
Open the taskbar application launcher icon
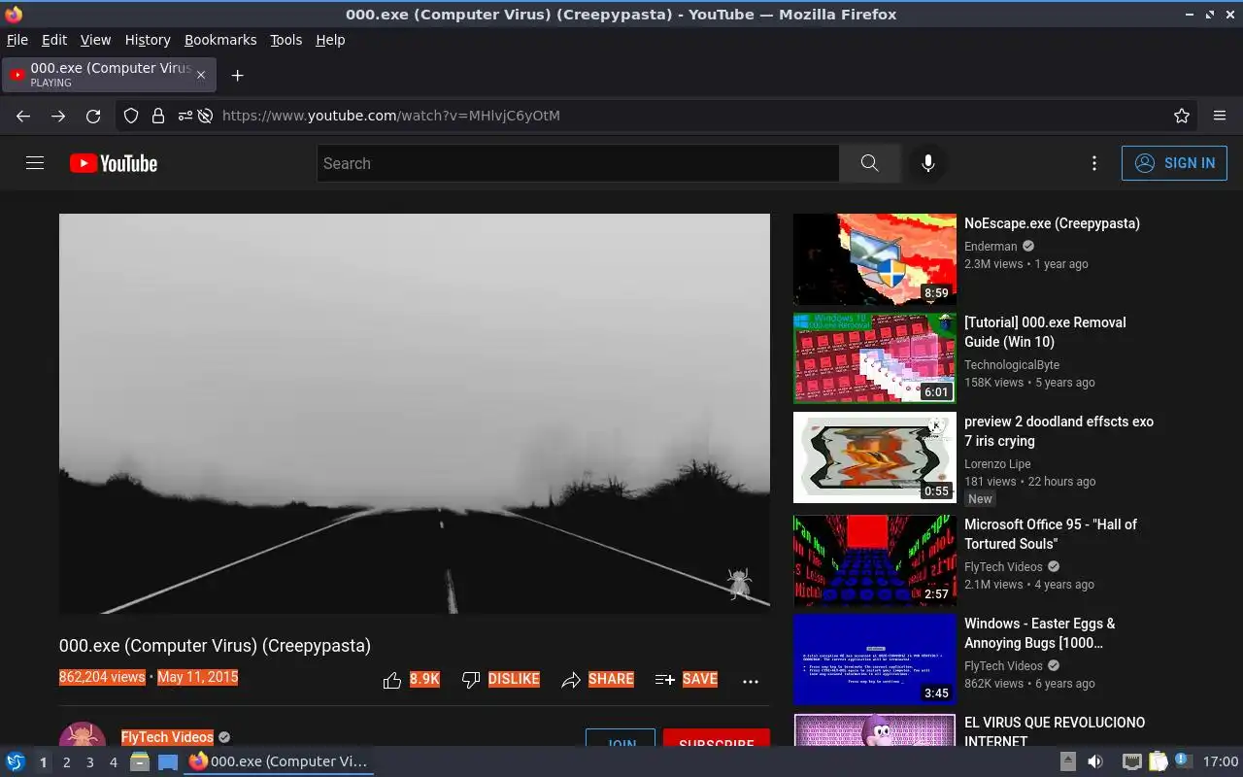coord(16,761)
